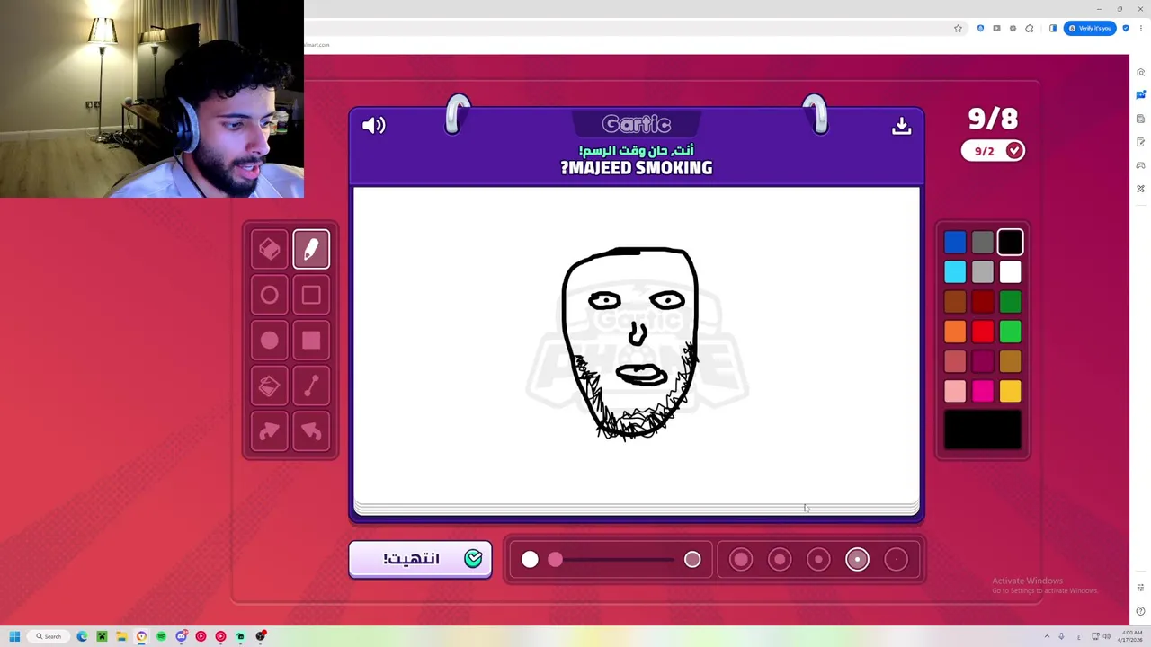
Task: Open the tray clock showing 4/17/2024
Action: tap(1131, 636)
